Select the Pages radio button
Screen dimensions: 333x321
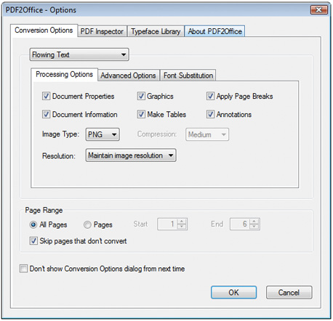[x=87, y=224]
